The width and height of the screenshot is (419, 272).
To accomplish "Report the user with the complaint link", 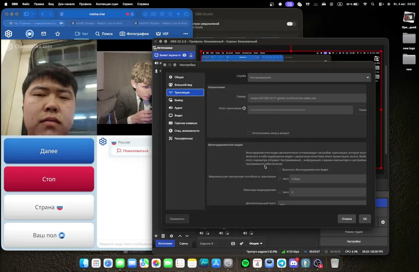I will (133, 151).
